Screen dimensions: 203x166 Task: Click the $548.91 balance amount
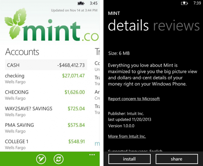tap(76, 142)
